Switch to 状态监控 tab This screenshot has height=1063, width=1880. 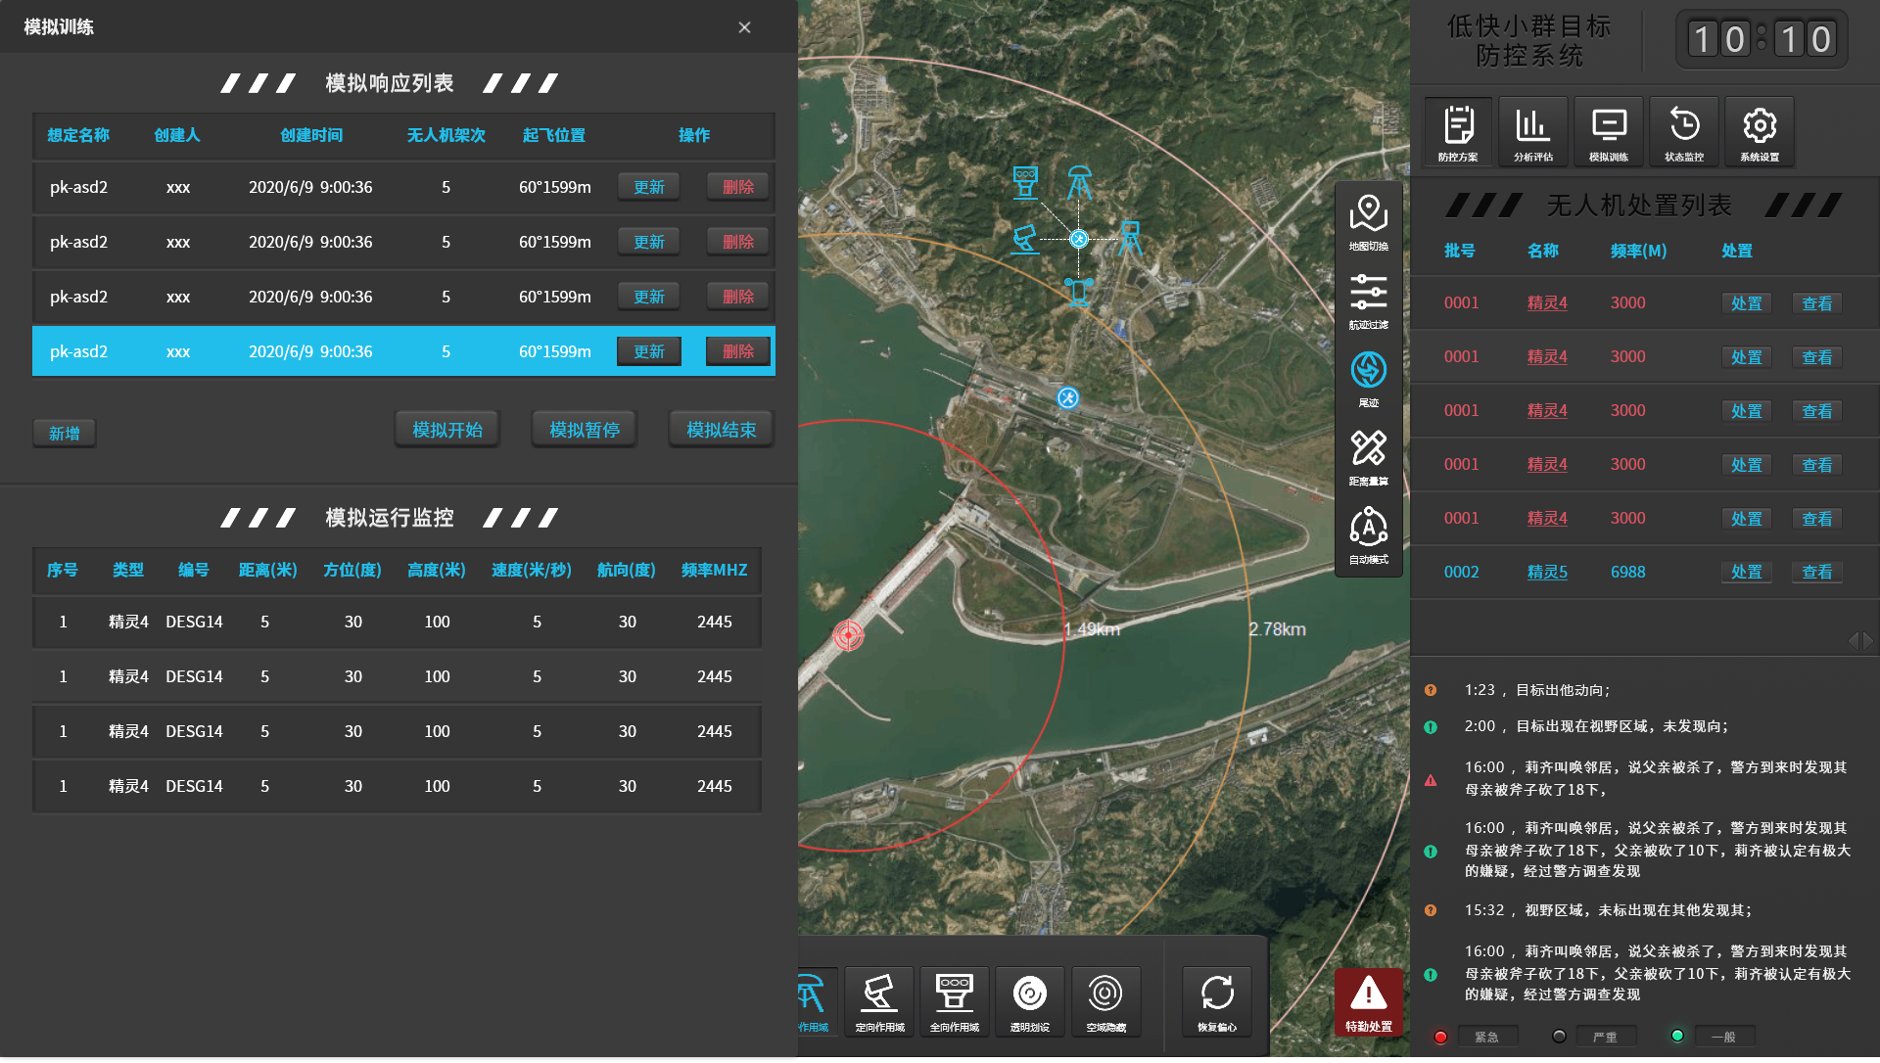click(x=1683, y=132)
